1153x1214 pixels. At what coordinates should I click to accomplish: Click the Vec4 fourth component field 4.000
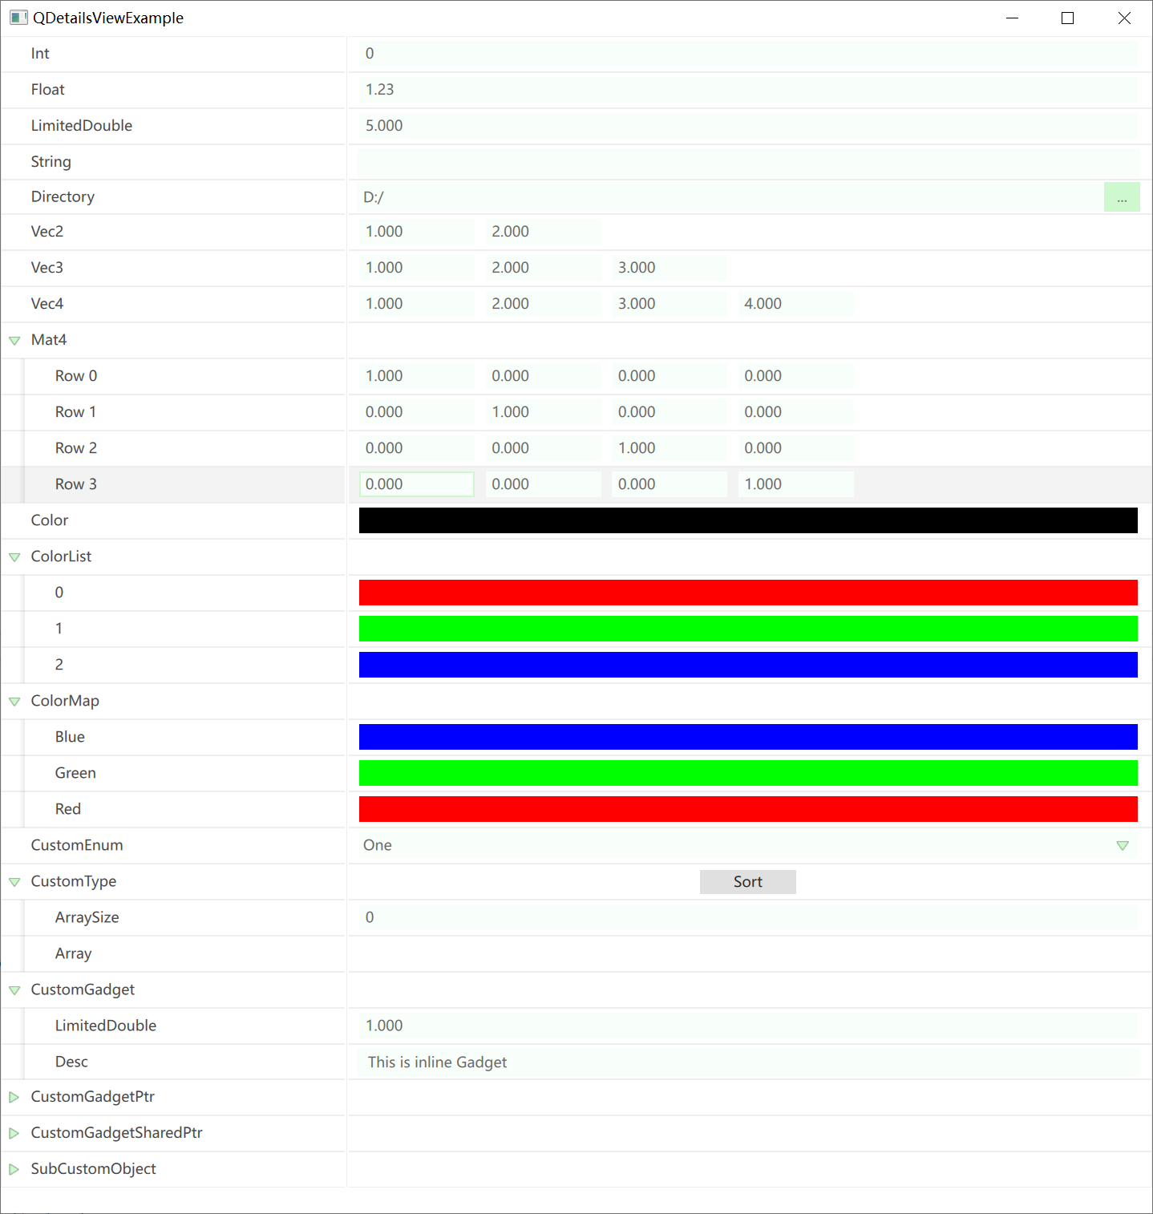point(795,304)
